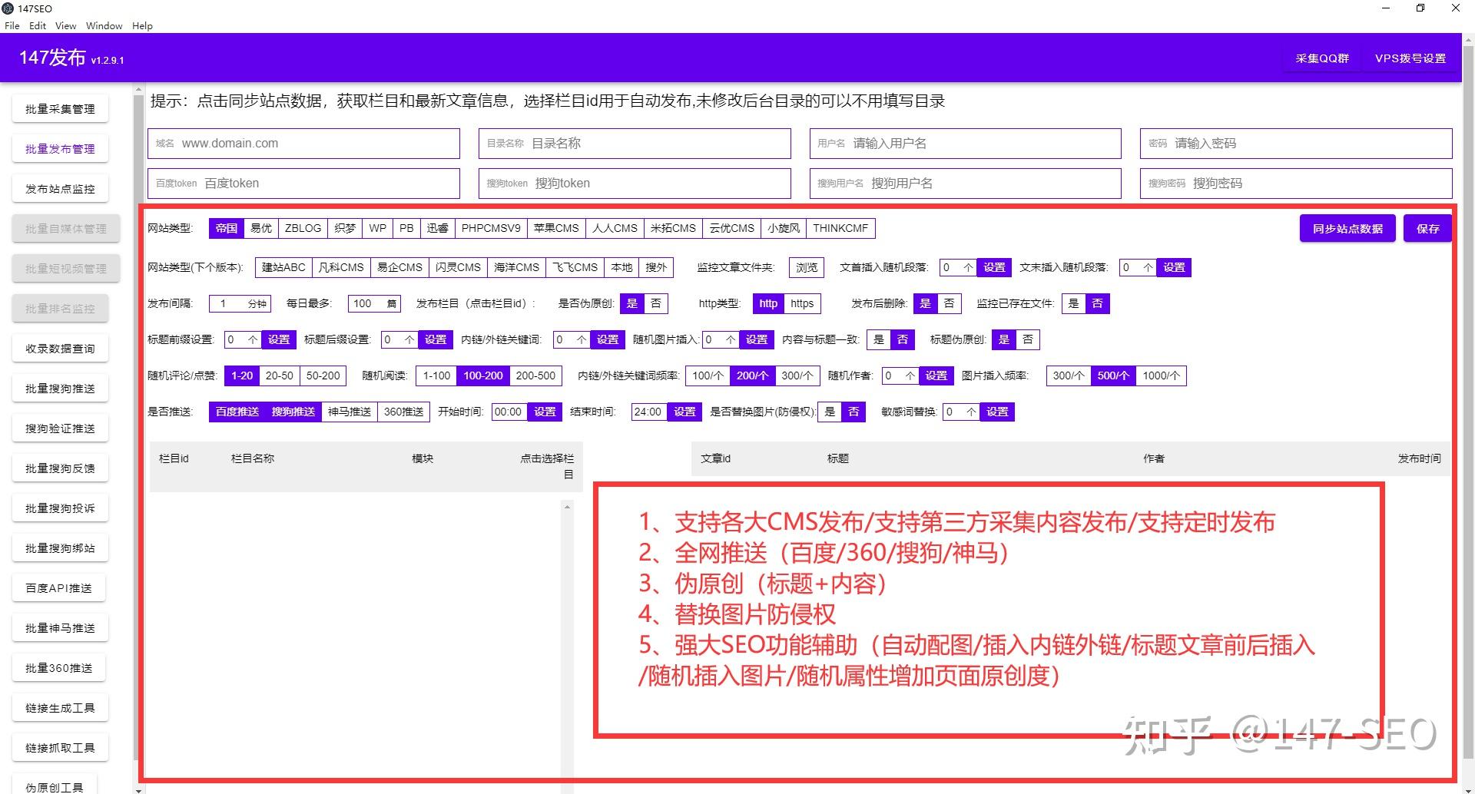Select the 帝国 CMS website type

(x=226, y=228)
